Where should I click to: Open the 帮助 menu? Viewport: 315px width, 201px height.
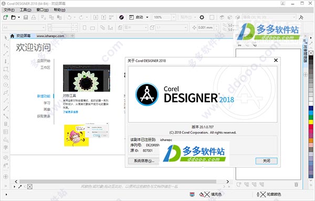[59, 10]
